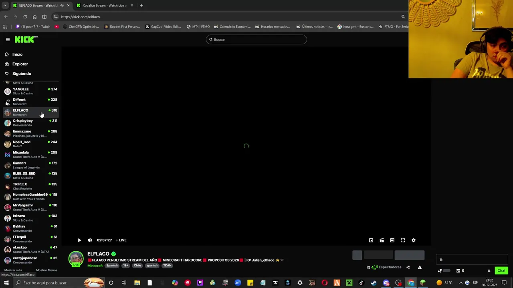Screen dimensions: 513x288
Task: Open YANGLEE channel in the sidebar
Action: [x=31, y=91]
